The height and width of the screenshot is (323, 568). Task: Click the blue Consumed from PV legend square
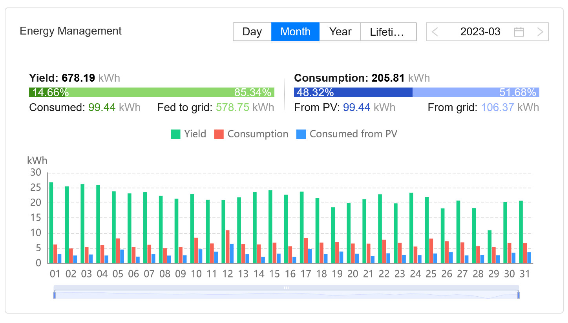tap(301, 134)
